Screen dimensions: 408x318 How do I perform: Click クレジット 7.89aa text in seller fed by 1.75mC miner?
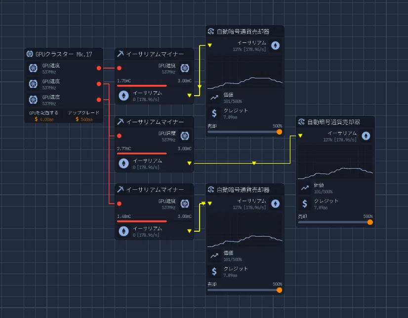coord(236,113)
